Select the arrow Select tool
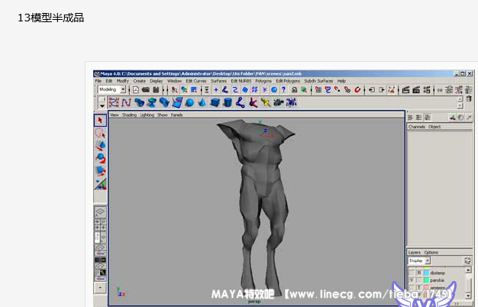The width and height of the screenshot is (478, 307). coord(100,120)
